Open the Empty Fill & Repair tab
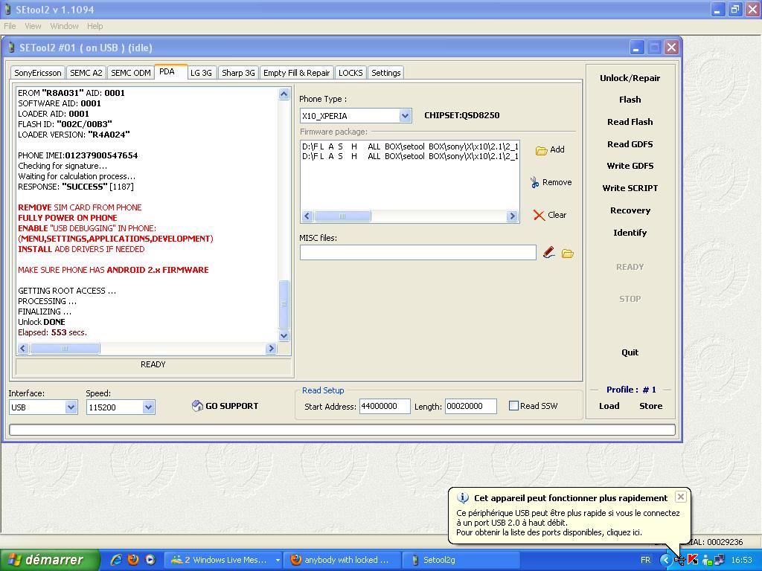Screen dimensions: 762x571 coord(296,73)
